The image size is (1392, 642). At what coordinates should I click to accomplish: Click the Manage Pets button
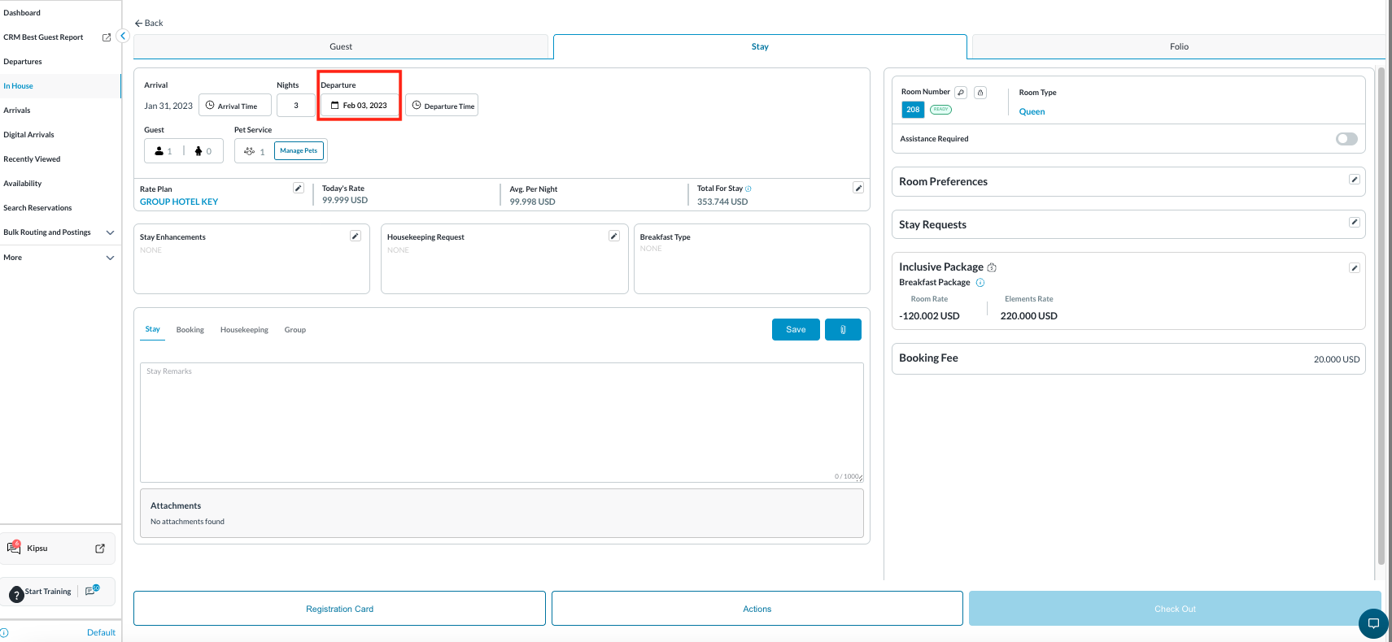pyautogui.click(x=299, y=151)
